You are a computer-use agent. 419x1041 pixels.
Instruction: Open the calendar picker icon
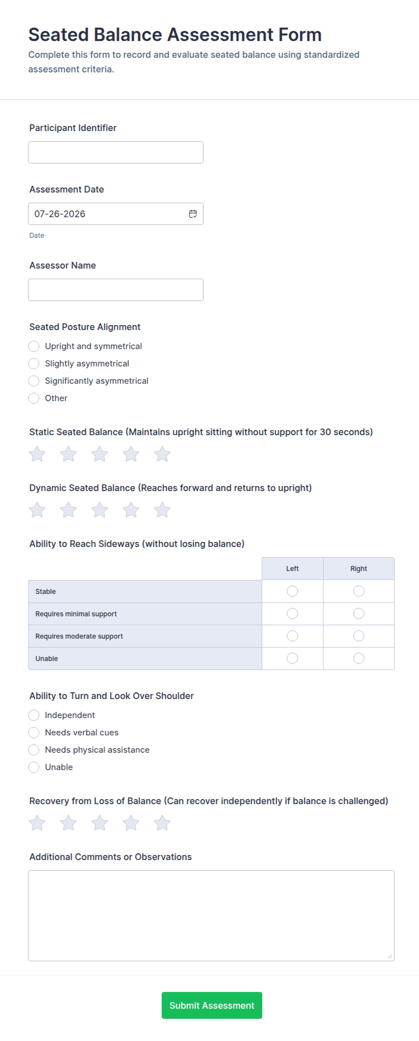(x=193, y=214)
